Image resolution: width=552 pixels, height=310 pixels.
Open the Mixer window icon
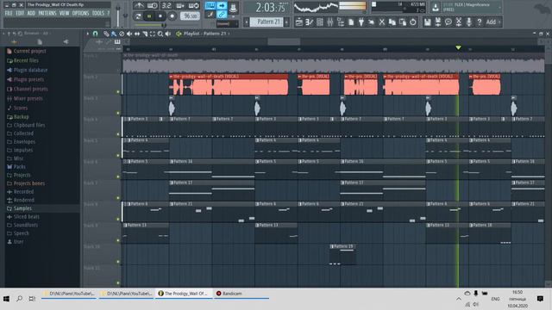point(329,22)
